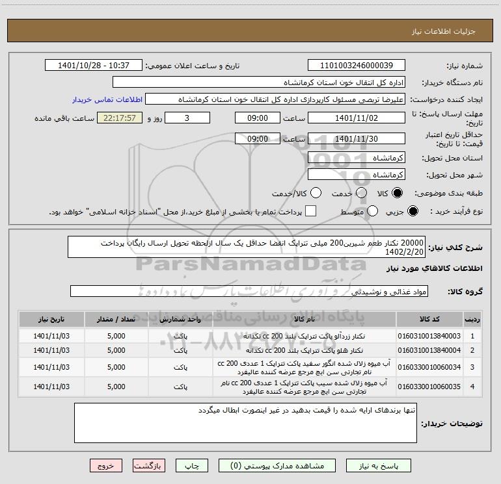This screenshot has width=501, height=484.
Task: Click the توضیحات خریدار text area
Action: 245,423
